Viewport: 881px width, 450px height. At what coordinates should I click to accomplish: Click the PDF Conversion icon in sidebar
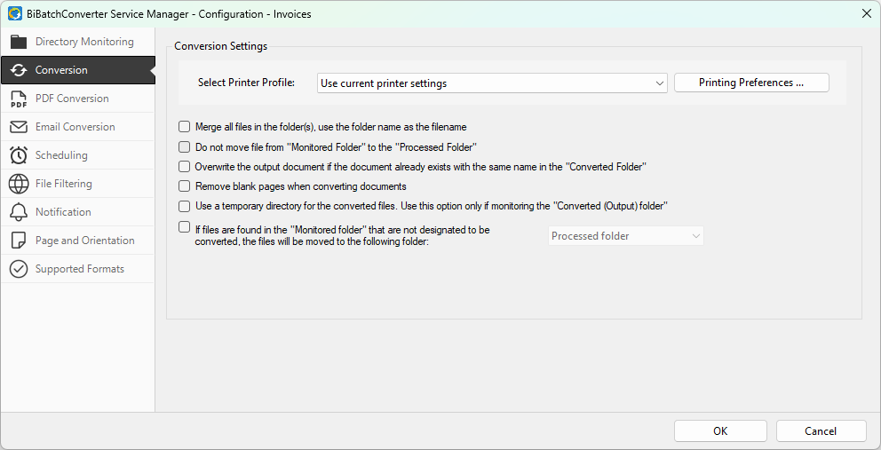pyautogui.click(x=19, y=99)
